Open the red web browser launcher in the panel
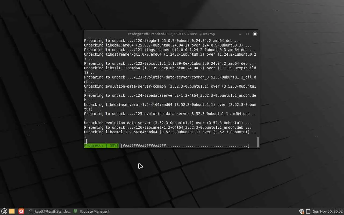The width and height of the screenshot is (344, 215). point(21,211)
